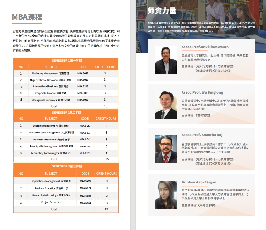Click the name 'Assoc.Prof. Anantha Raj'
This screenshot has width=266, height=230.
coord(202,135)
